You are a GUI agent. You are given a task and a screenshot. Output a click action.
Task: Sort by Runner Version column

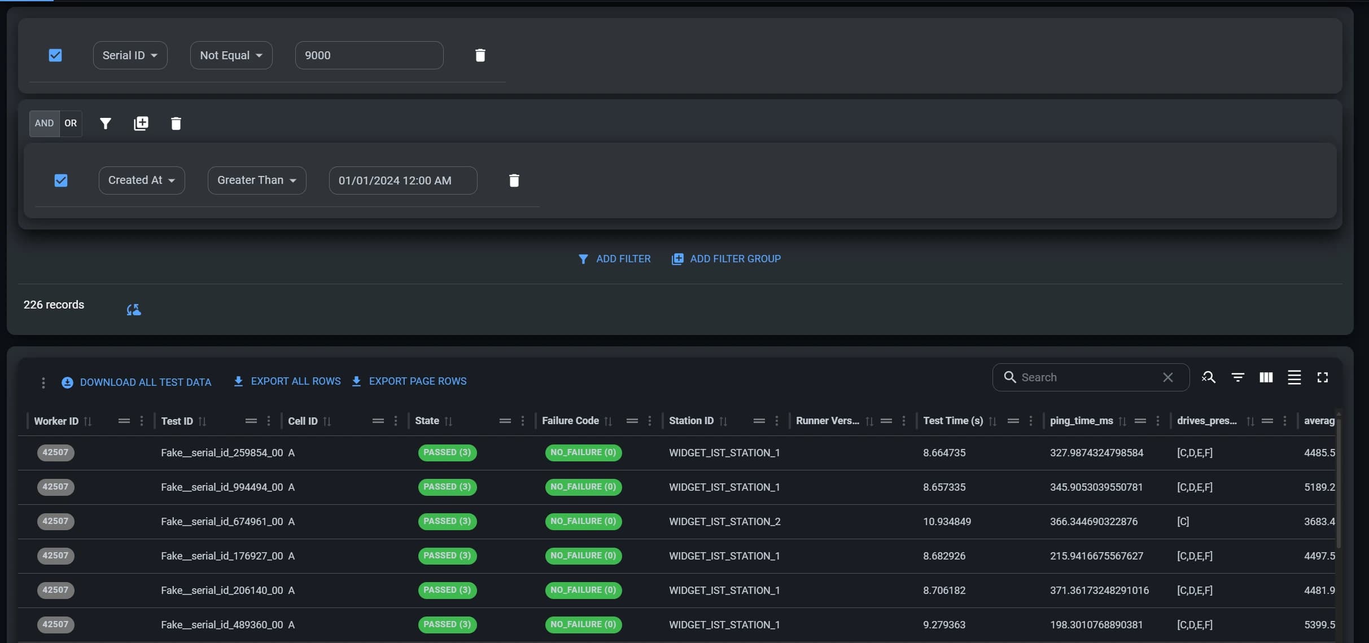(869, 421)
